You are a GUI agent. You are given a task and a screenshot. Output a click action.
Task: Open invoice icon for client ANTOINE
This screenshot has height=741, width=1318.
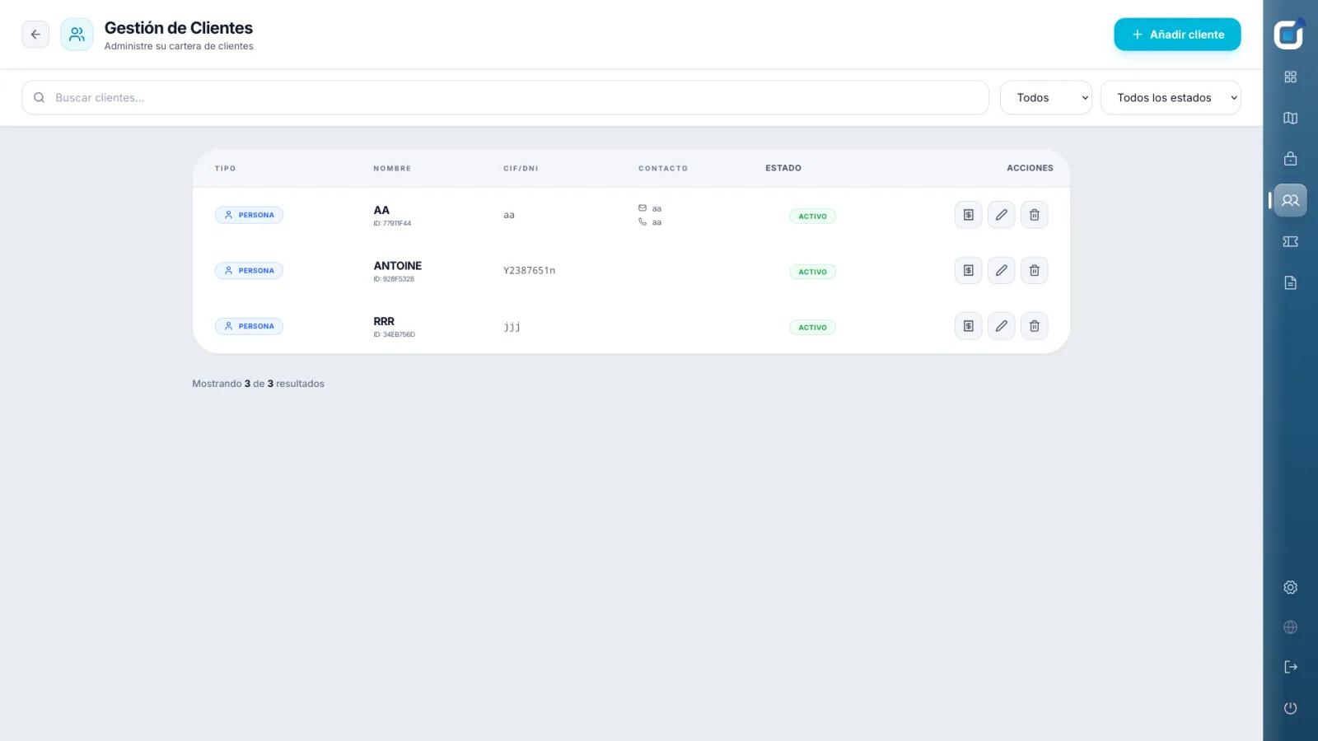point(969,270)
